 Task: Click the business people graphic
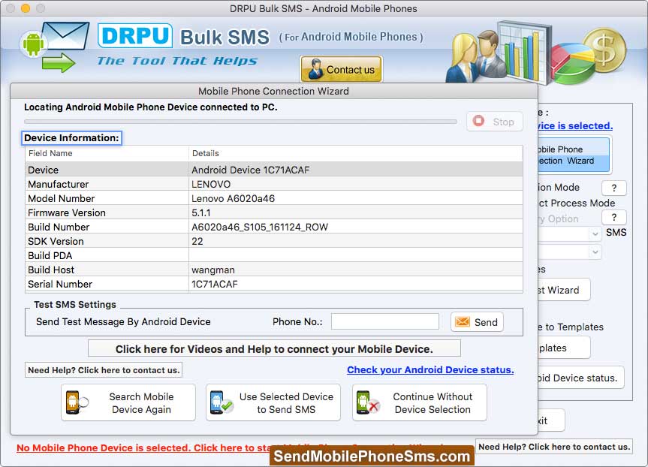coord(475,56)
